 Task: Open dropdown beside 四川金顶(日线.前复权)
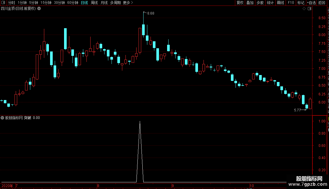(39, 9)
